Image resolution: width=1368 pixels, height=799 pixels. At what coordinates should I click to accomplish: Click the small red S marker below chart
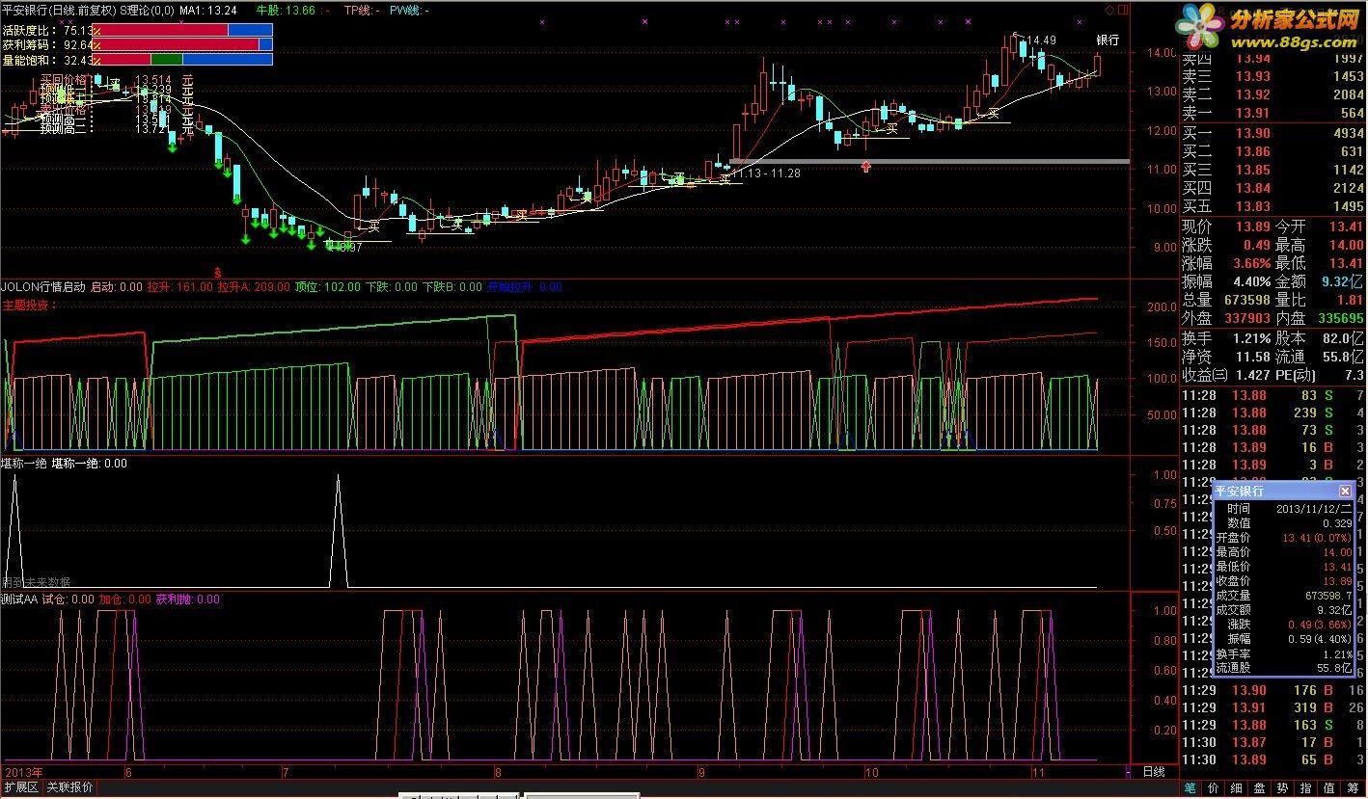pos(218,271)
